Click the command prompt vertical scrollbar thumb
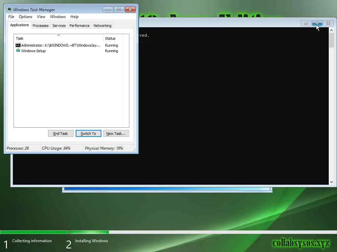 (x=332, y=40)
